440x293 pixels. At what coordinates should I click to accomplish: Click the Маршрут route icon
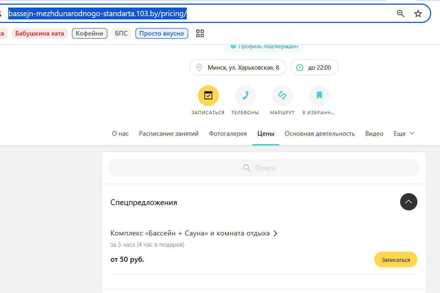282,96
